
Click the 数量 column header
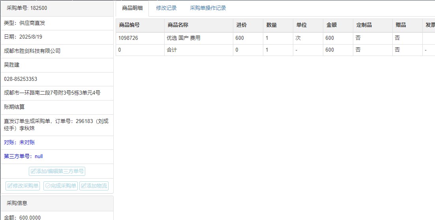[278, 25]
